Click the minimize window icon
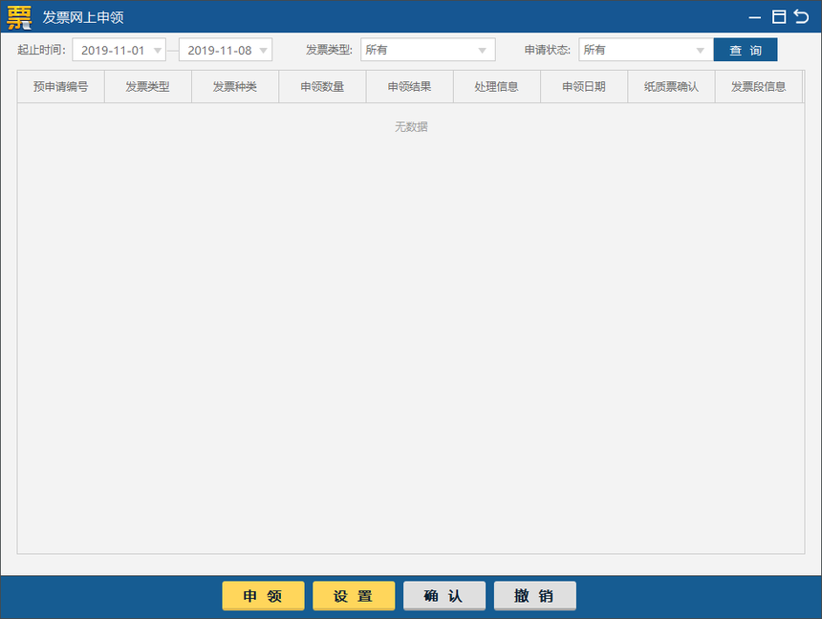The height and width of the screenshot is (619, 822). pyautogui.click(x=755, y=17)
